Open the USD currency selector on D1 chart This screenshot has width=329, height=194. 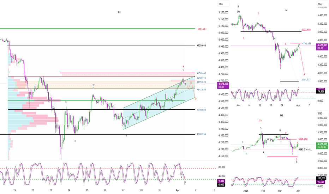322,114
